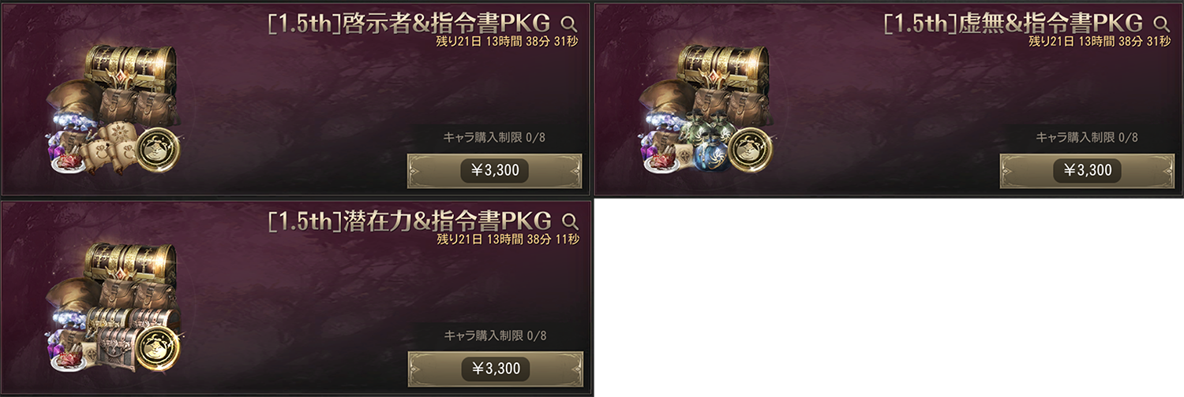Click the golden treasure chest in 啓示者 package
Image resolution: width=1184 pixels, height=397 pixels.
click(129, 65)
